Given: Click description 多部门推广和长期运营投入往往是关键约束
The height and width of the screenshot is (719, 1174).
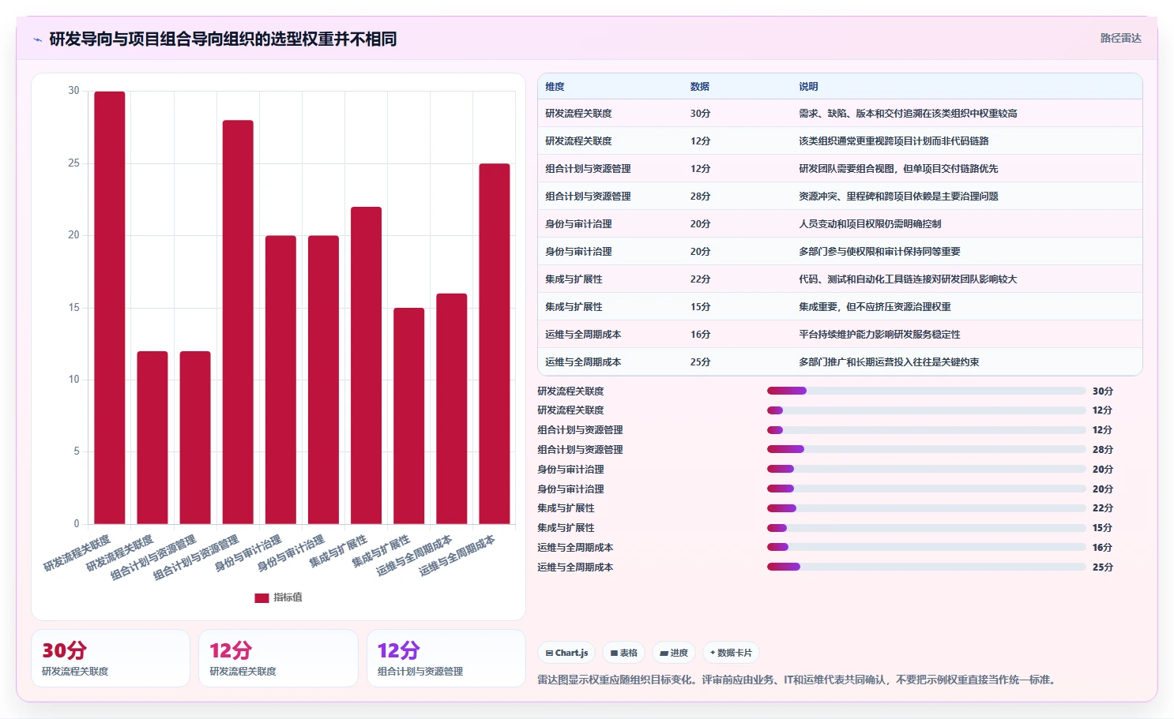Looking at the screenshot, I should click(889, 362).
